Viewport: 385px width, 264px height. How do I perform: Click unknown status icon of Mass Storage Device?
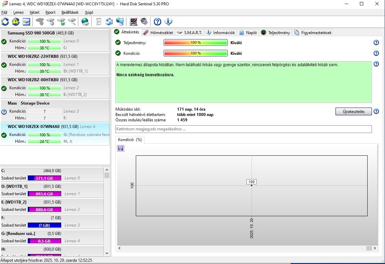(4, 112)
